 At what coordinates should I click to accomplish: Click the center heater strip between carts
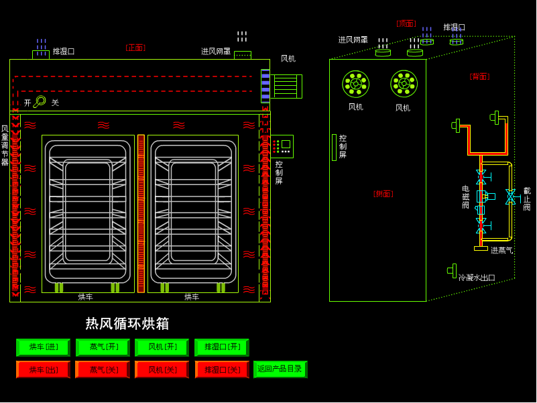coord(141,213)
